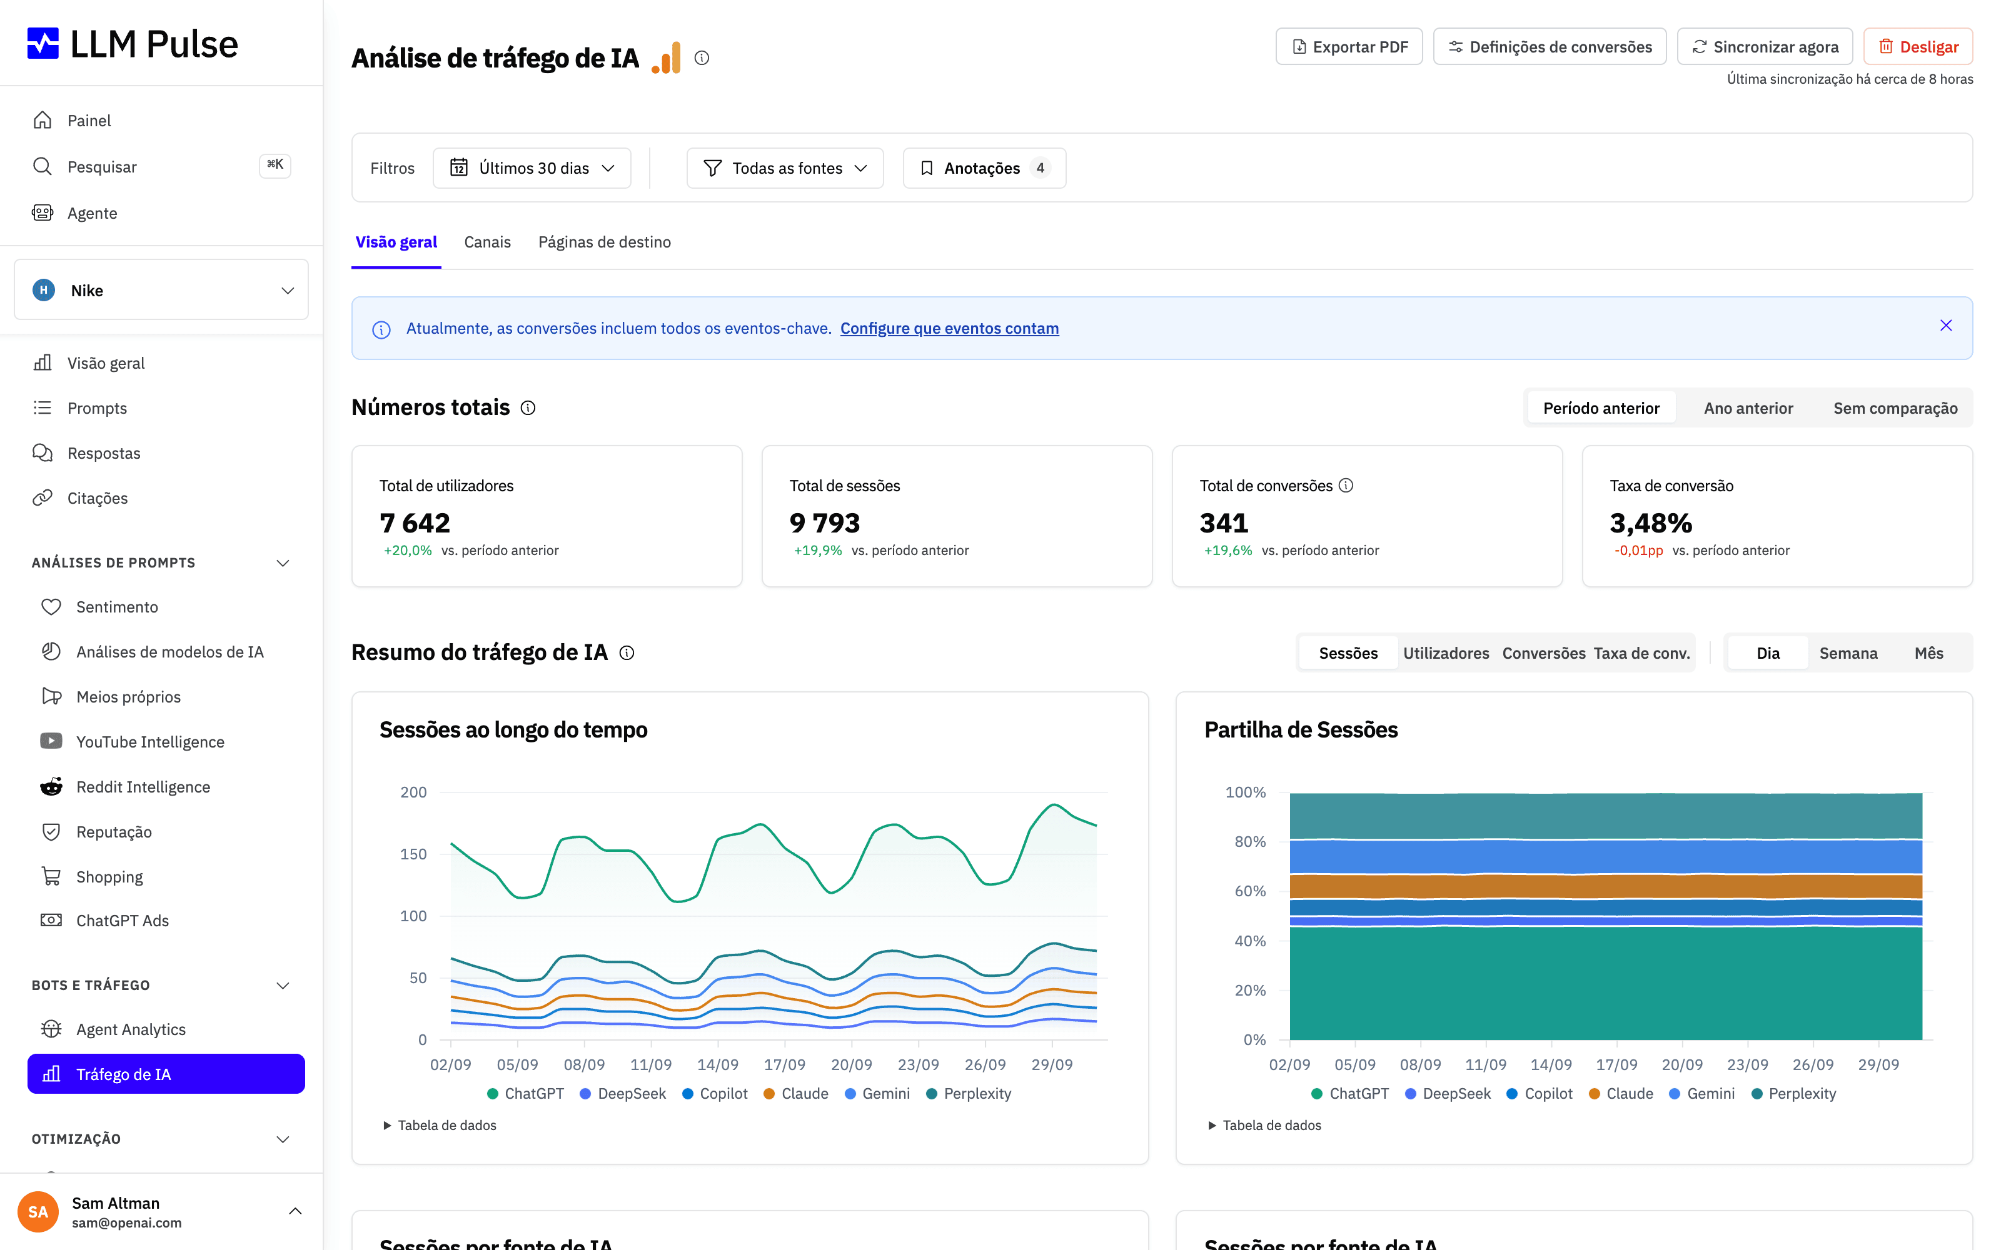
Task: Switch to Páginas de destino tab
Action: tap(605, 242)
